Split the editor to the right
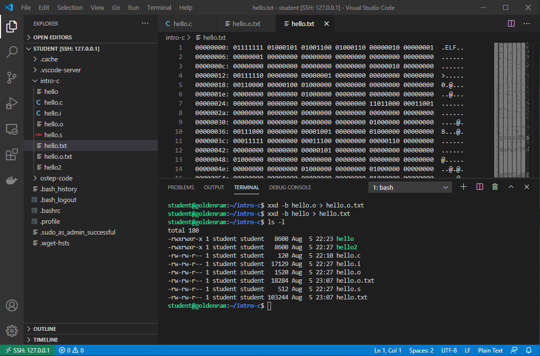 511,24
